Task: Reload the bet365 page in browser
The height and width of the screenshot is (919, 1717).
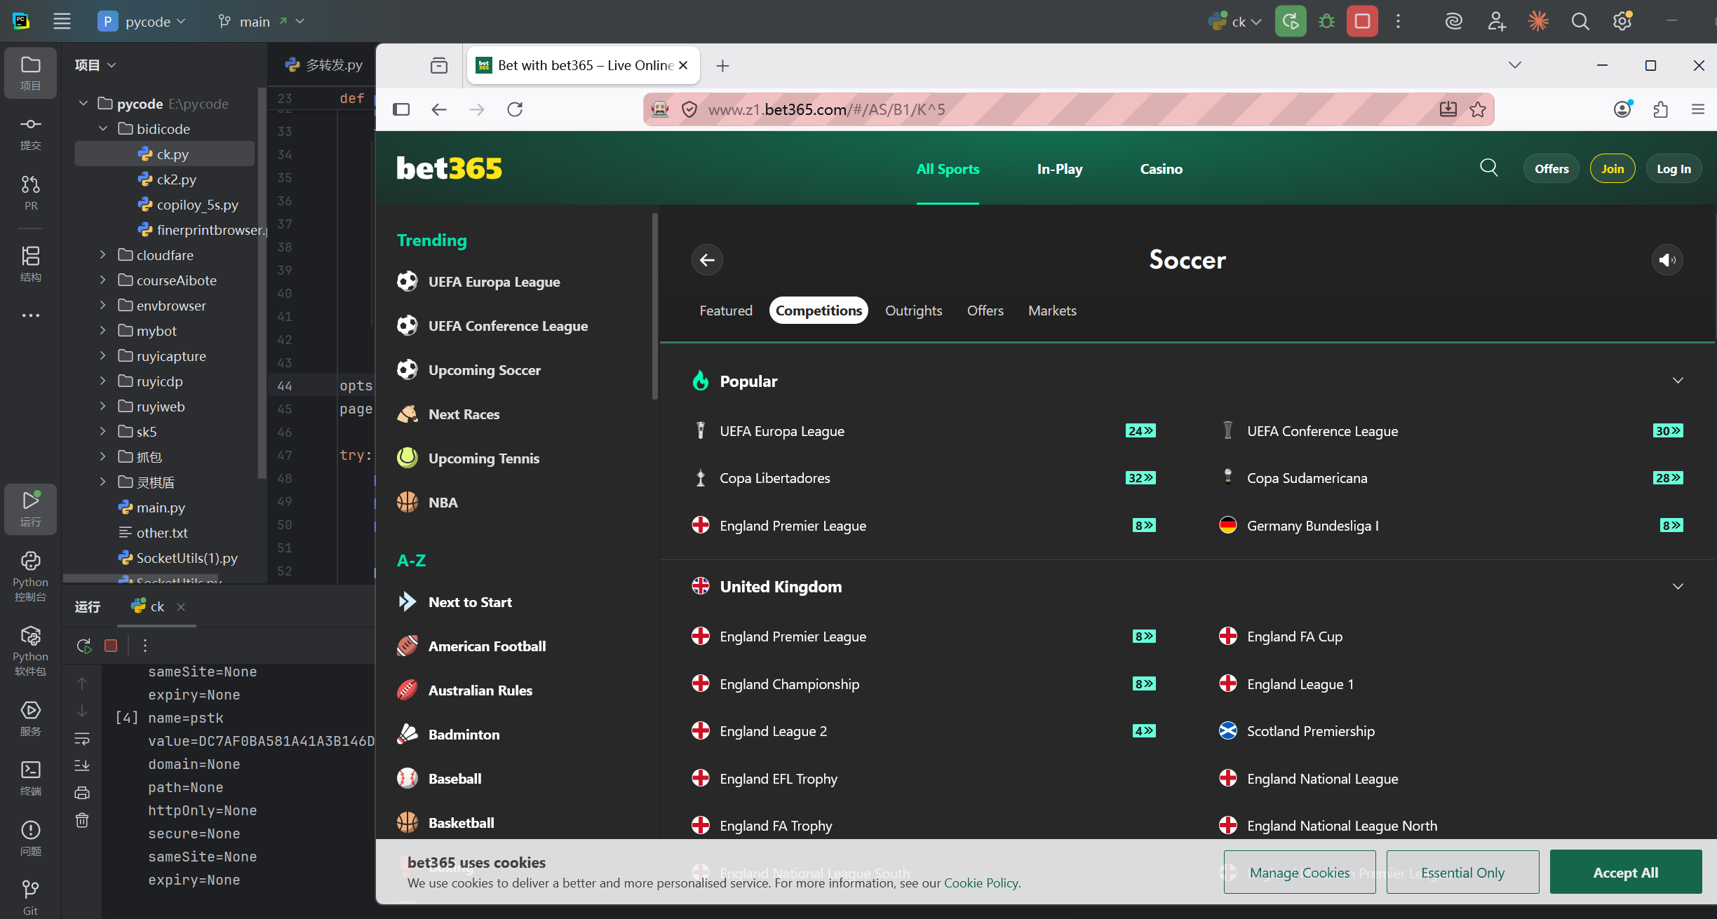Action: (x=515, y=109)
